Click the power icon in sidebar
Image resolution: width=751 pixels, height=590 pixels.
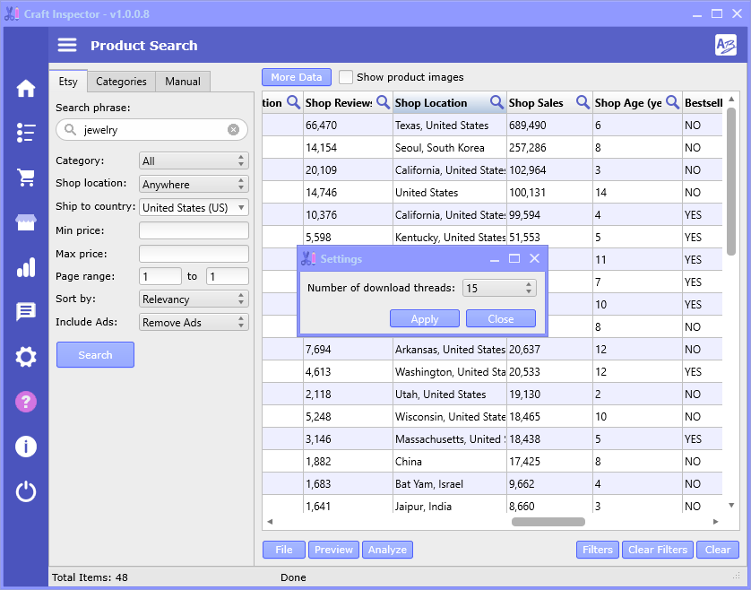pos(26,491)
